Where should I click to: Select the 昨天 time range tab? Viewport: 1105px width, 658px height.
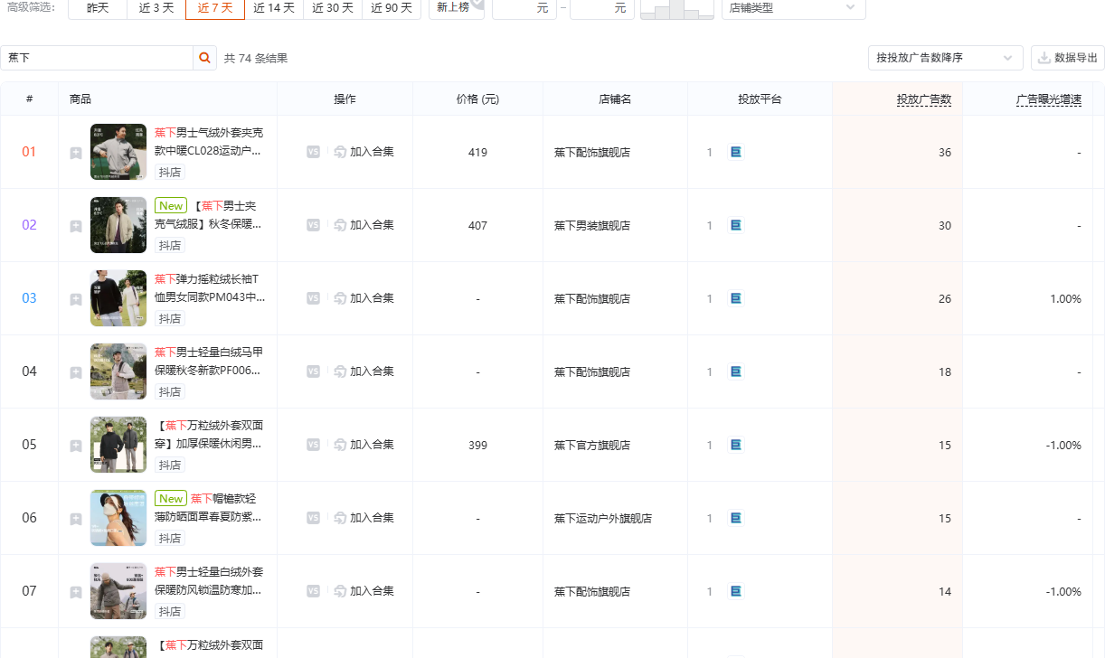[98, 7]
